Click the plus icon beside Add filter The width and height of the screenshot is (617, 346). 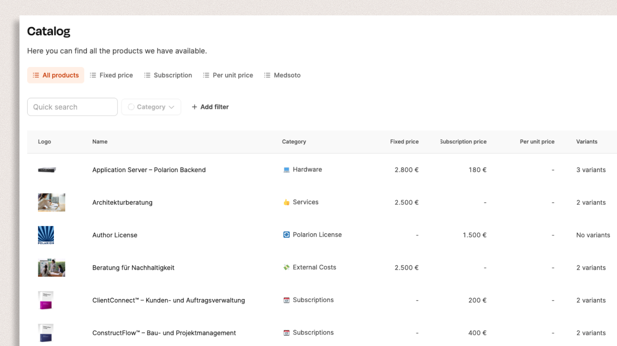tap(195, 107)
